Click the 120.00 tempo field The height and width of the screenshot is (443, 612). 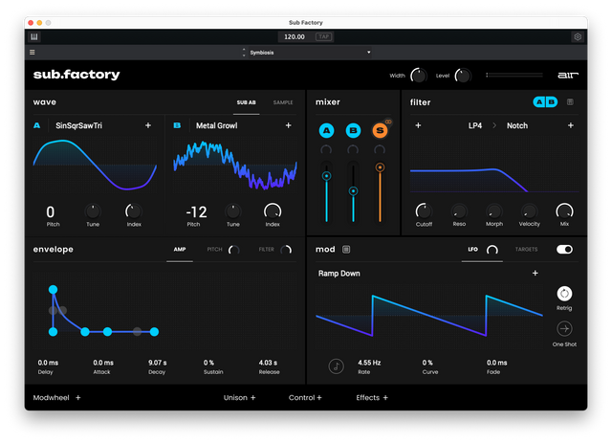click(294, 37)
